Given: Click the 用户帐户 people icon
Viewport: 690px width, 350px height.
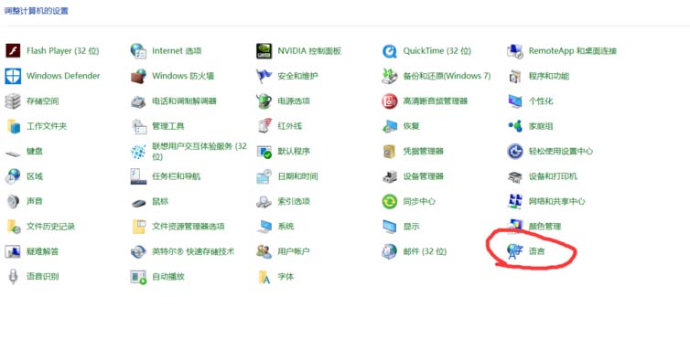Looking at the screenshot, I should click(264, 251).
